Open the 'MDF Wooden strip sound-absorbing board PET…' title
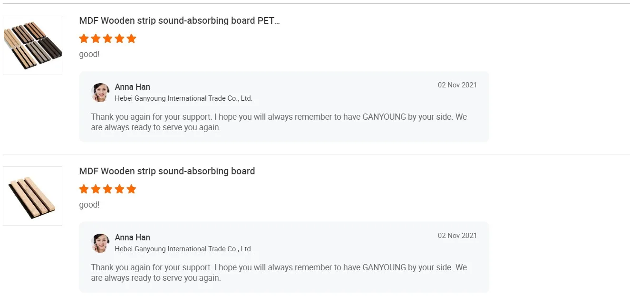This screenshot has height=304, width=630. [179, 21]
